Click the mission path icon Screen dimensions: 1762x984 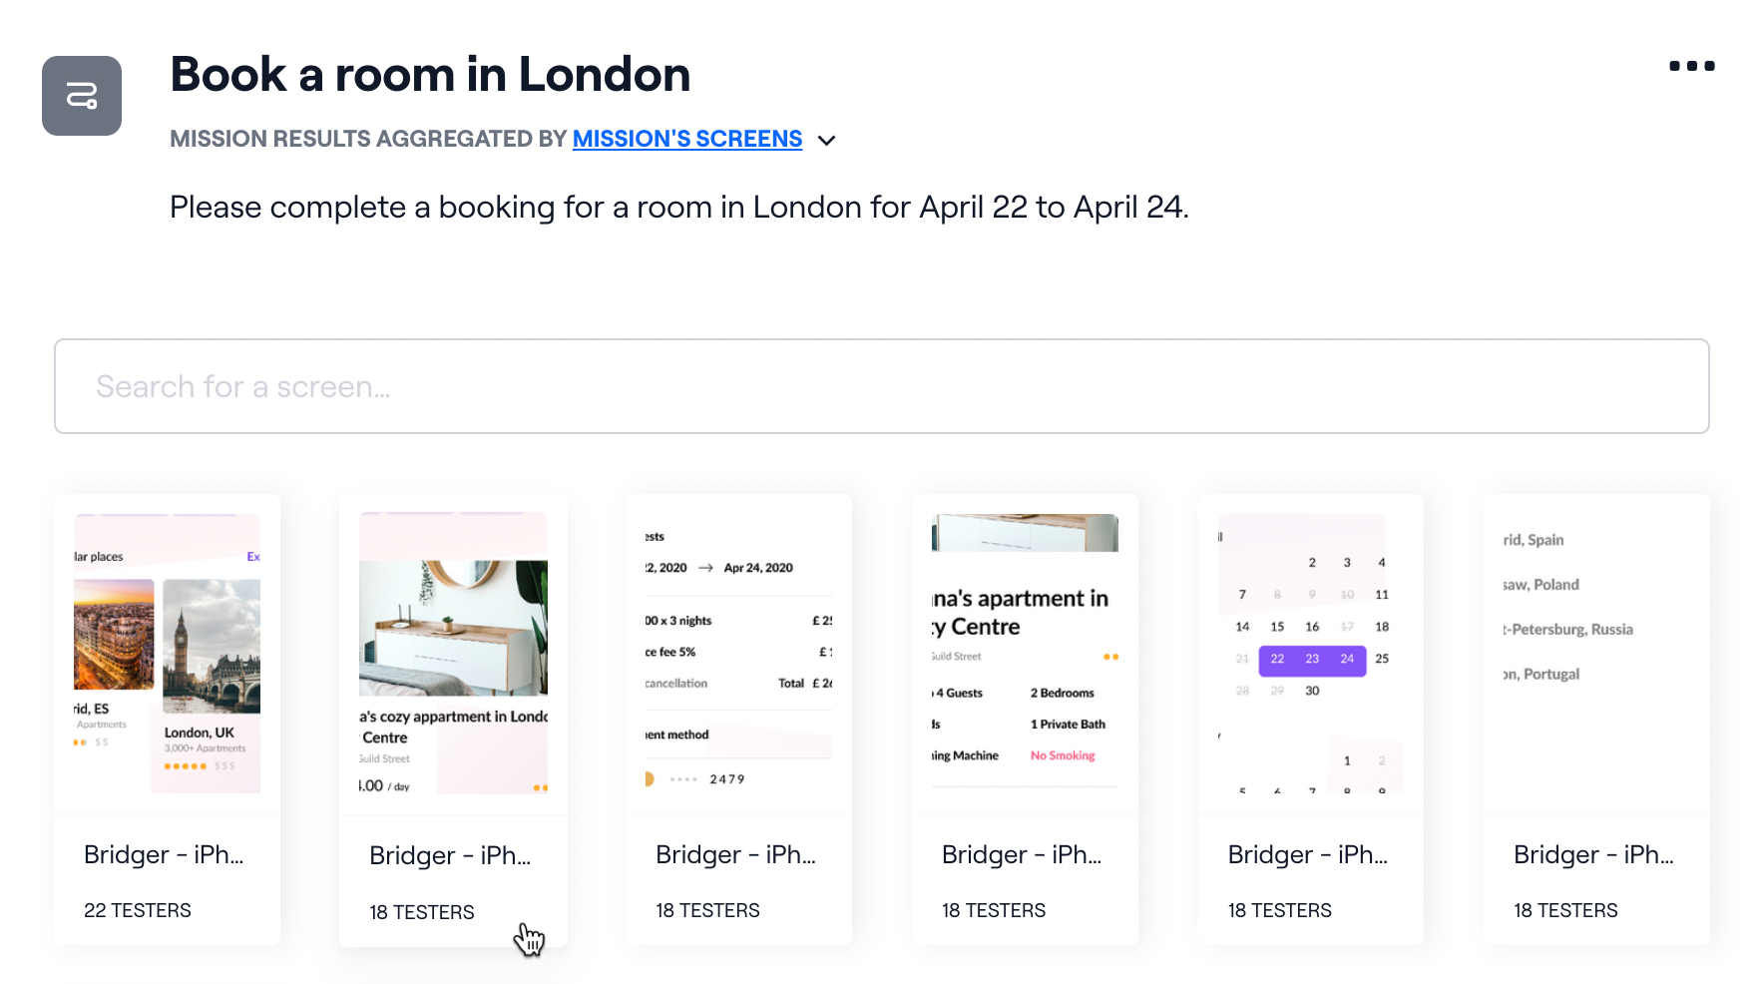tap(82, 96)
